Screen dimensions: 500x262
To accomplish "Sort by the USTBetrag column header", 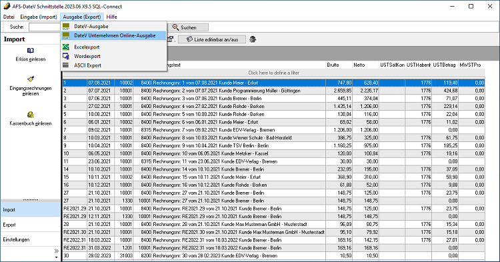I will (445, 65).
